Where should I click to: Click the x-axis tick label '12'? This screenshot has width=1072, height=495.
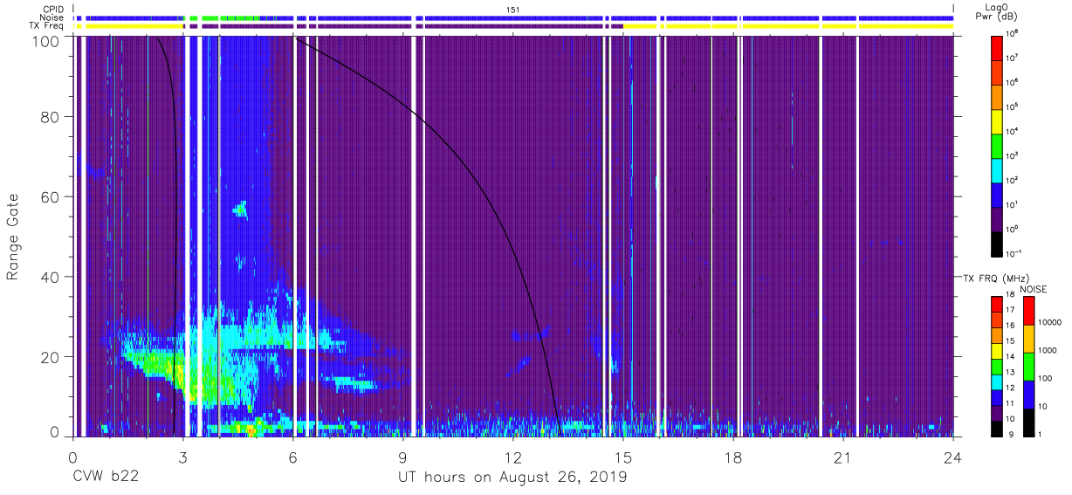513,458
